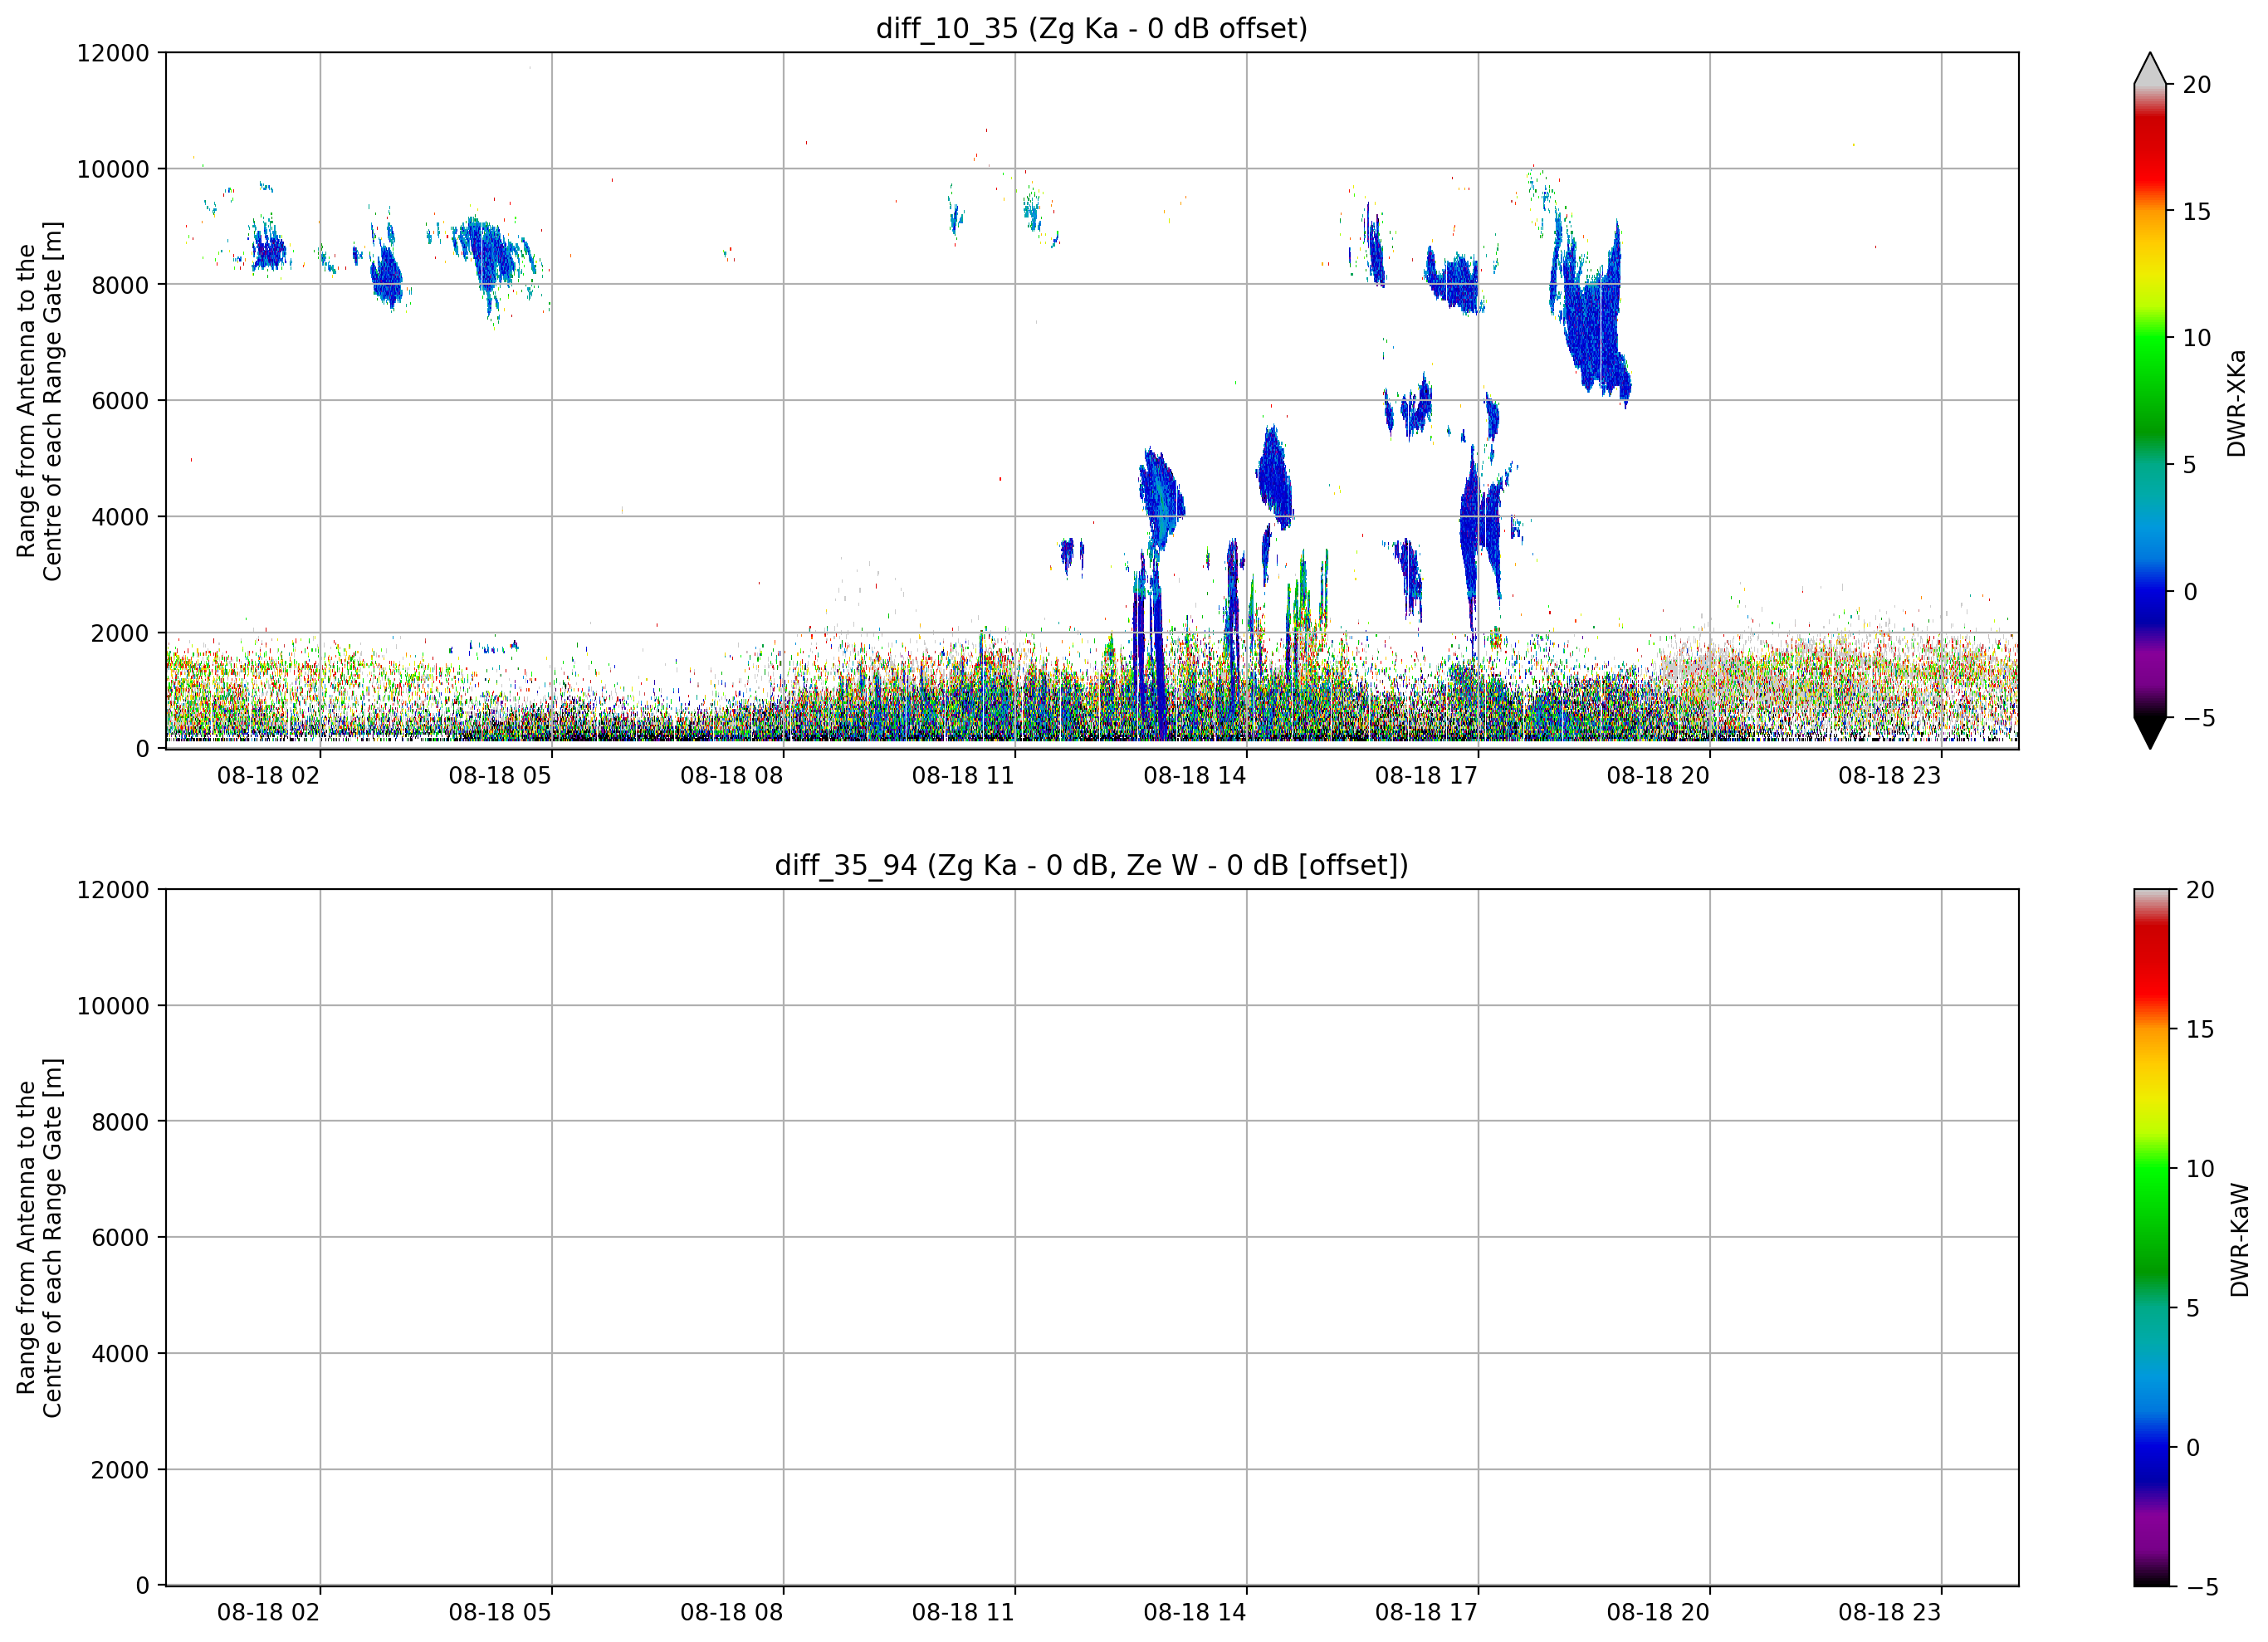This screenshot has height=1642, width=2268.
Task: Select the "10" tick on the DWR-XKa colorbar
Action: point(2197,338)
